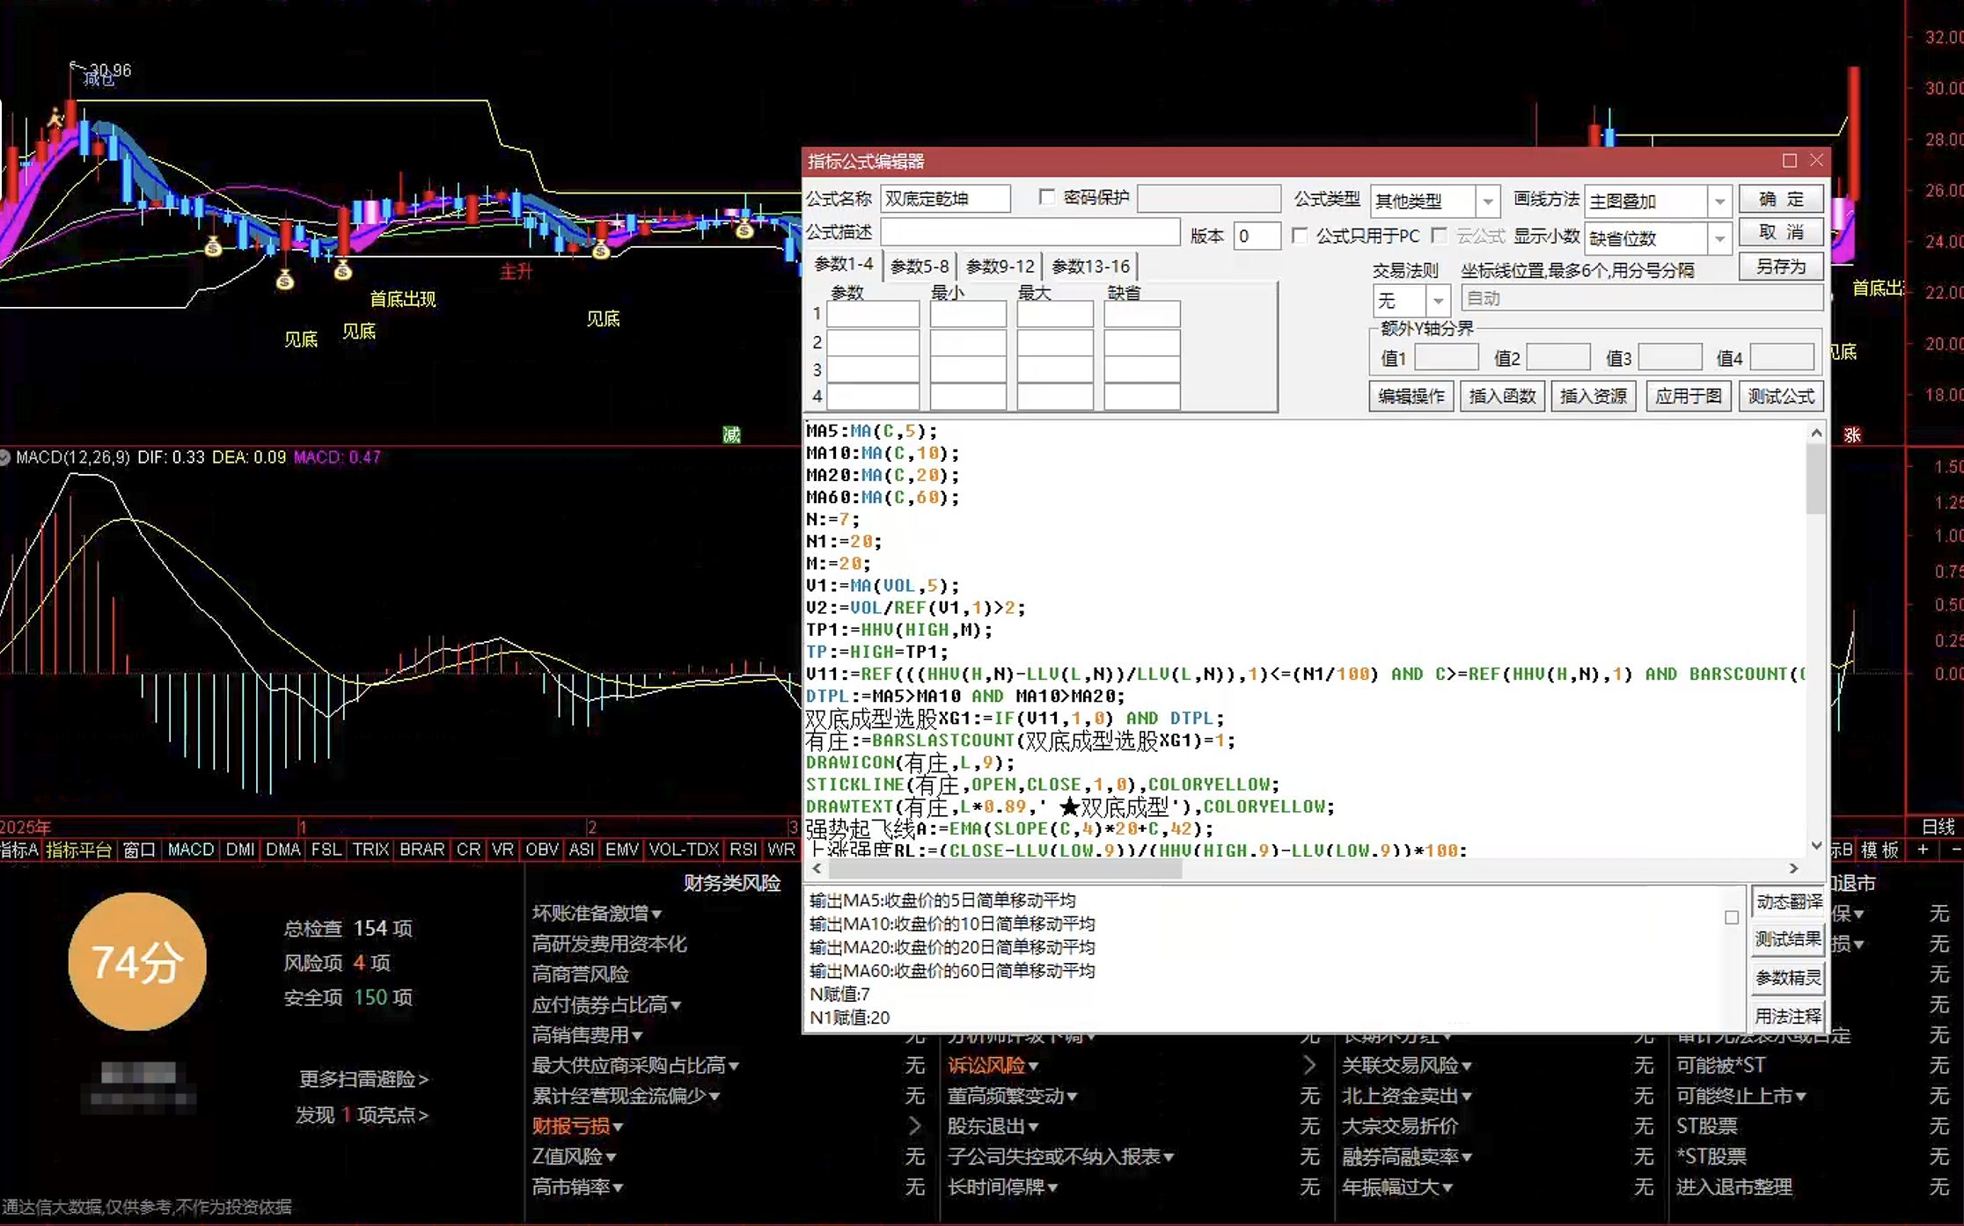
Task: Expand the 诉讼风险 risk item
Action: (993, 1066)
